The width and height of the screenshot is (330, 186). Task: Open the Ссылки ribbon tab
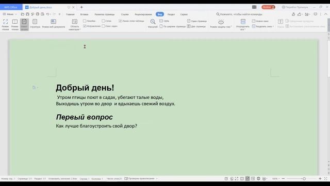(x=125, y=14)
